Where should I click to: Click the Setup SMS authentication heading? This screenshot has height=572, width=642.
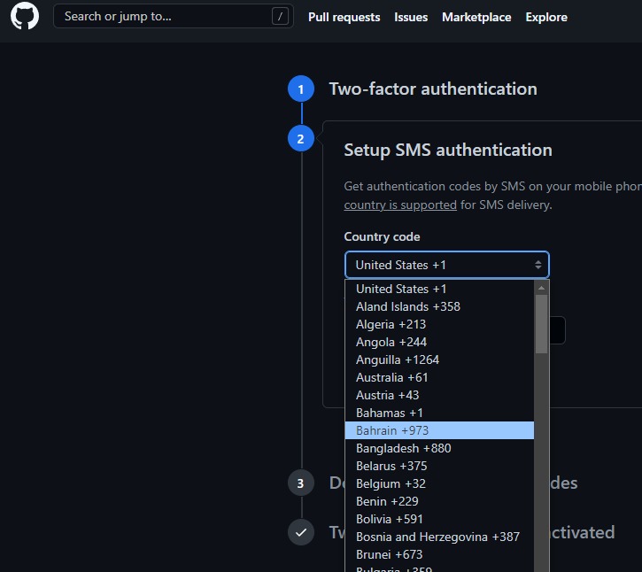[448, 150]
